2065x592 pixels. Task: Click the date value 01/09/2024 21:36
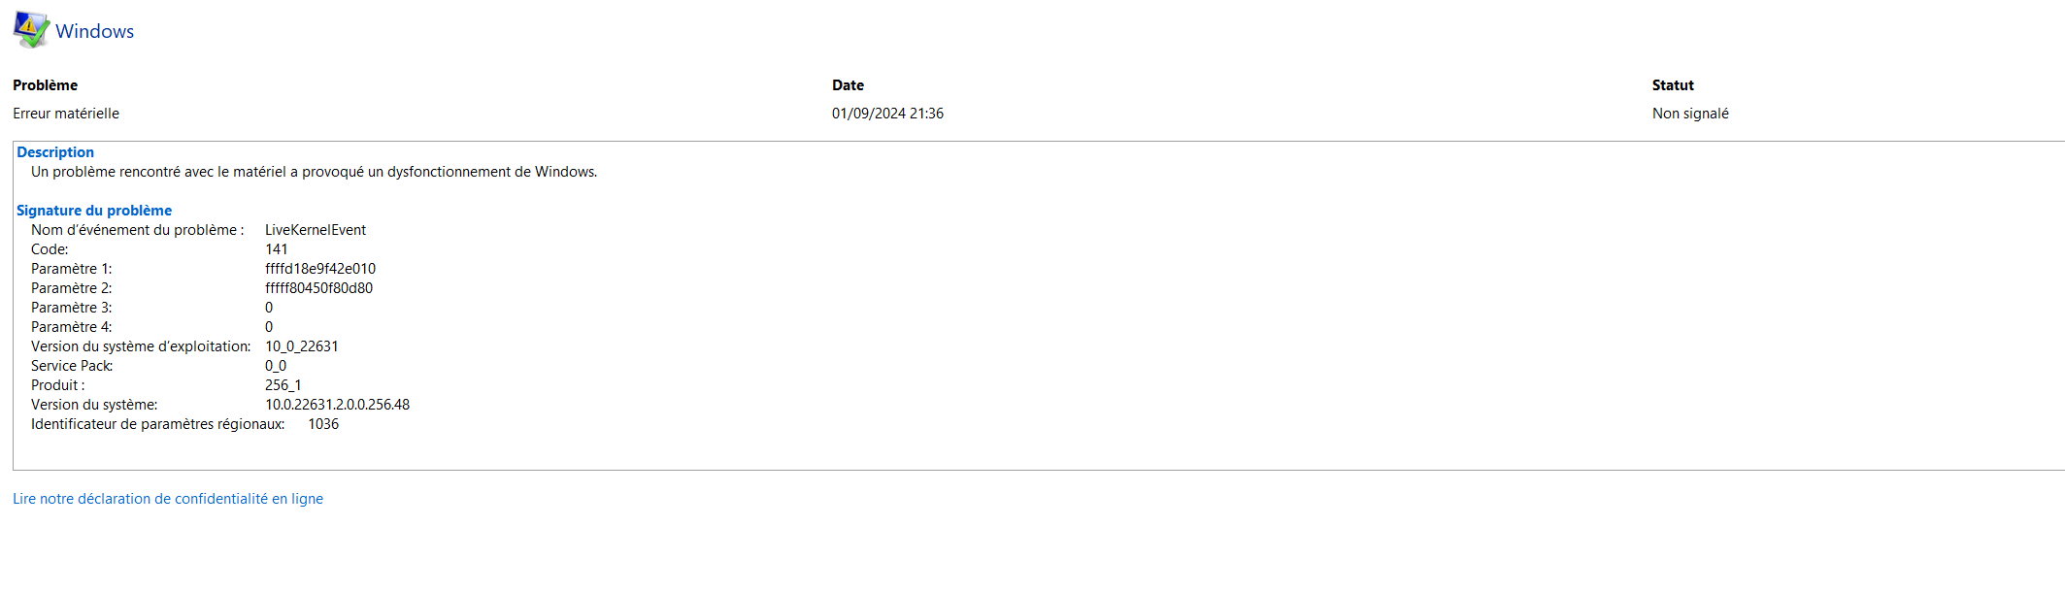click(x=887, y=114)
